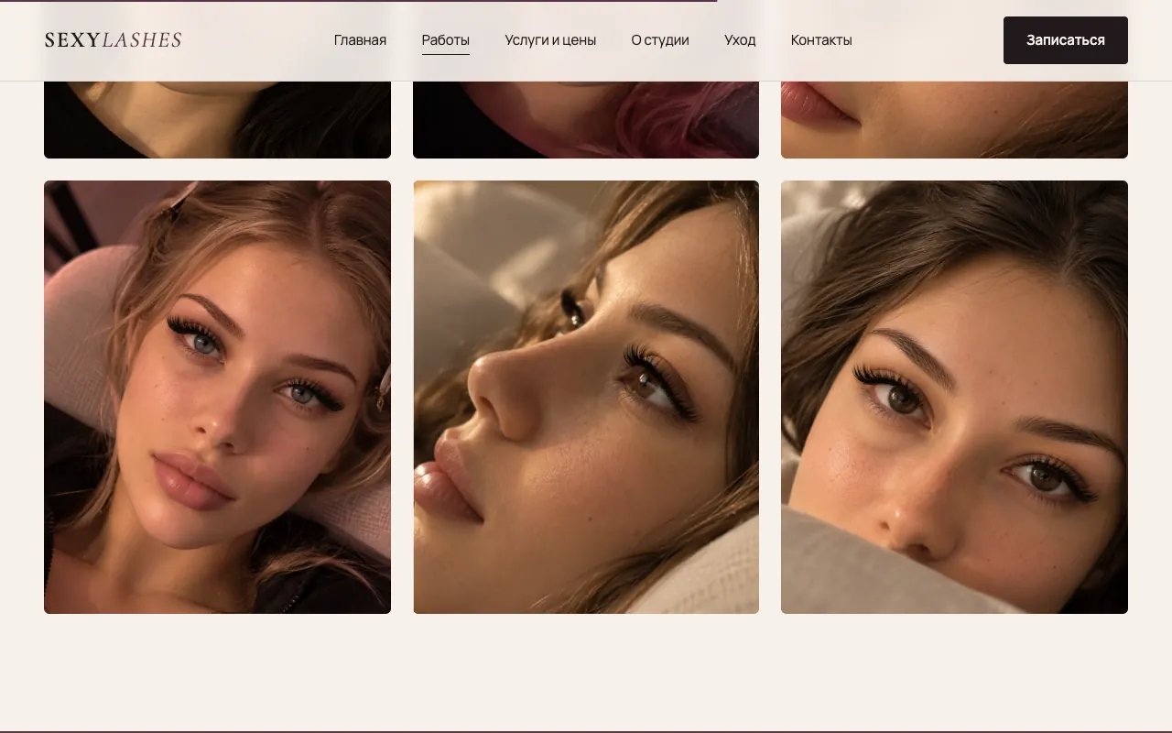Click the SEXYLASHES logo
The image size is (1172, 733).
click(x=113, y=40)
